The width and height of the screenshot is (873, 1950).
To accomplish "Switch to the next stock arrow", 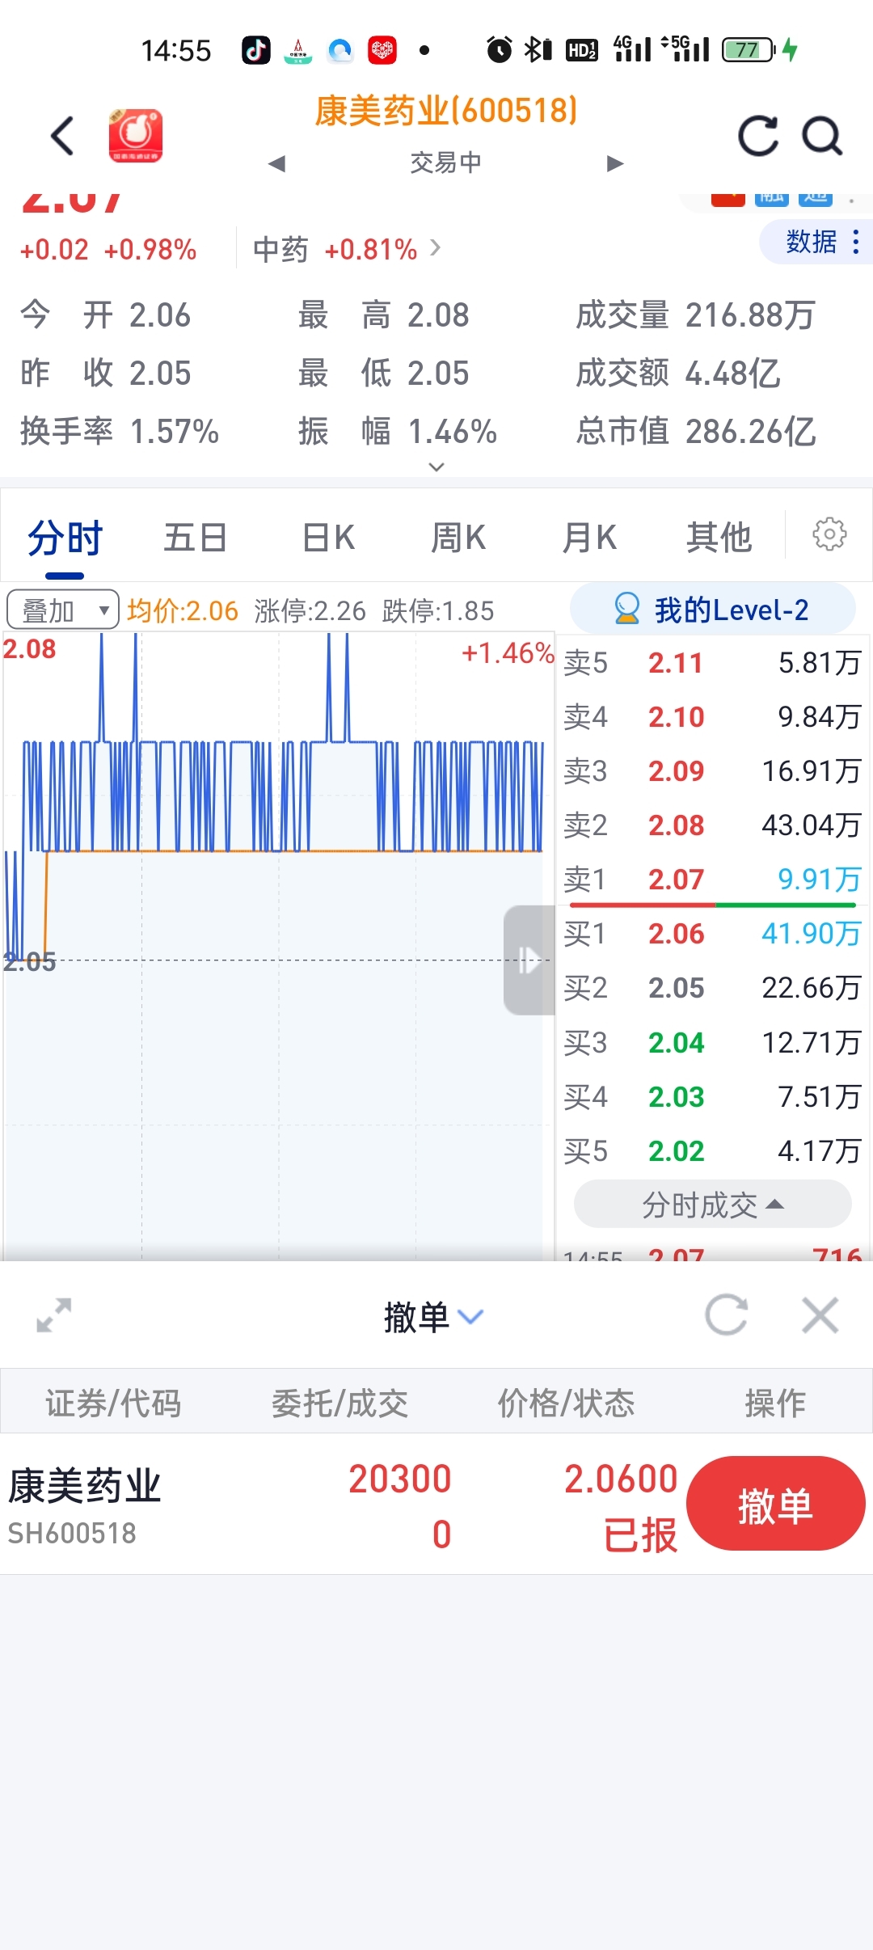I will click(x=615, y=164).
